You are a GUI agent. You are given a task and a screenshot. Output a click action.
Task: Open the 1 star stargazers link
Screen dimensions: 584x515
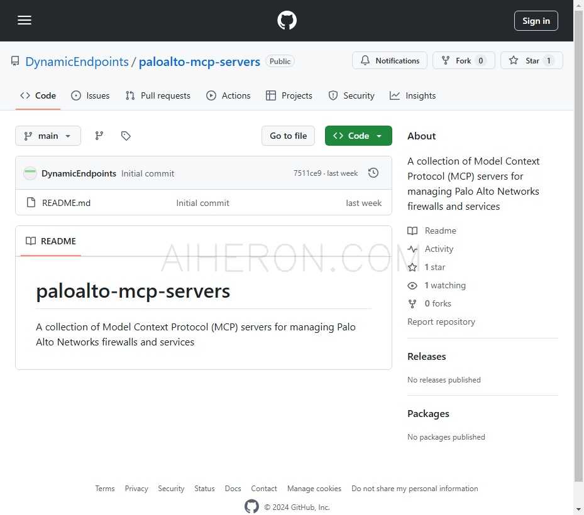point(434,267)
